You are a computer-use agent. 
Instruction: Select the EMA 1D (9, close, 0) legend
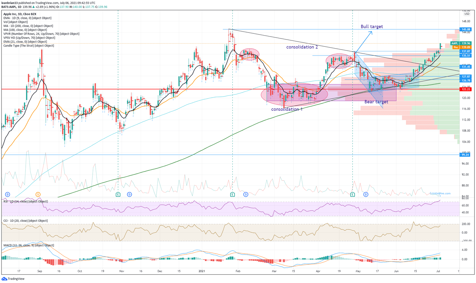pos(27,18)
